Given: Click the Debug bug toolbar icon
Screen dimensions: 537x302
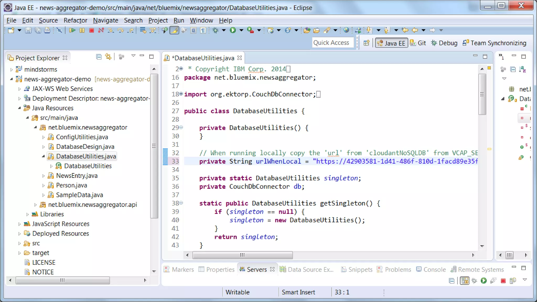Looking at the screenshot, I should tap(216, 30).
